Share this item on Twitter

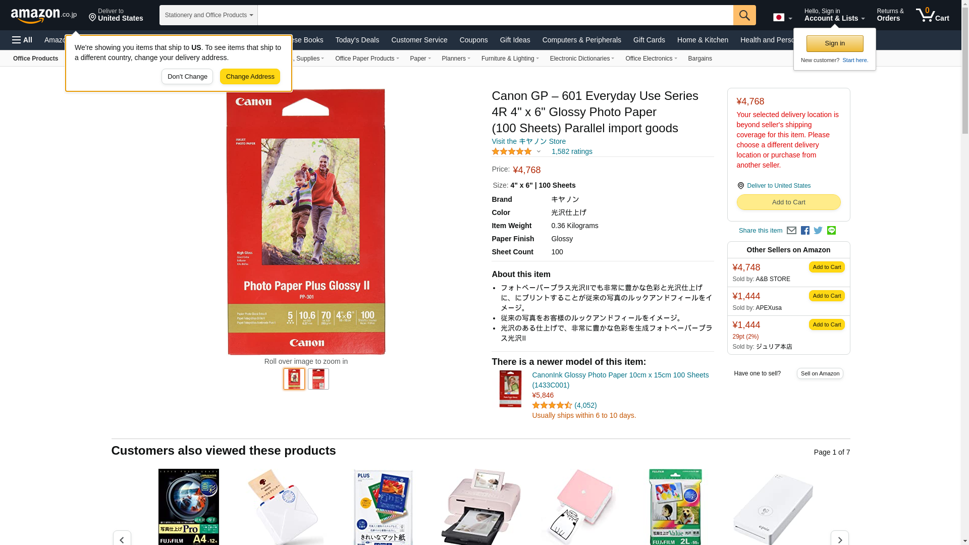[x=818, y=231]
